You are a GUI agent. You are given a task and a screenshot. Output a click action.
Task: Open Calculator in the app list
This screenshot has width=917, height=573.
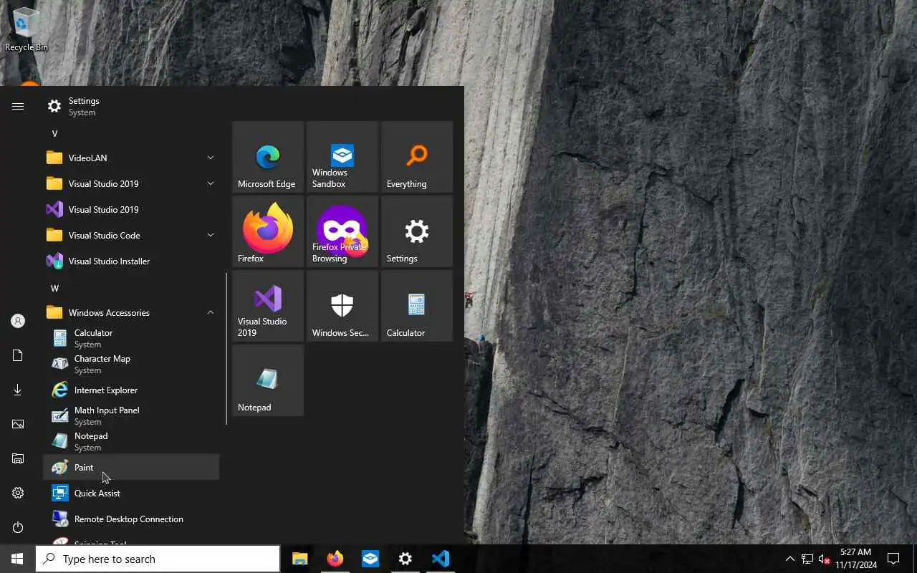coord(131,338)
